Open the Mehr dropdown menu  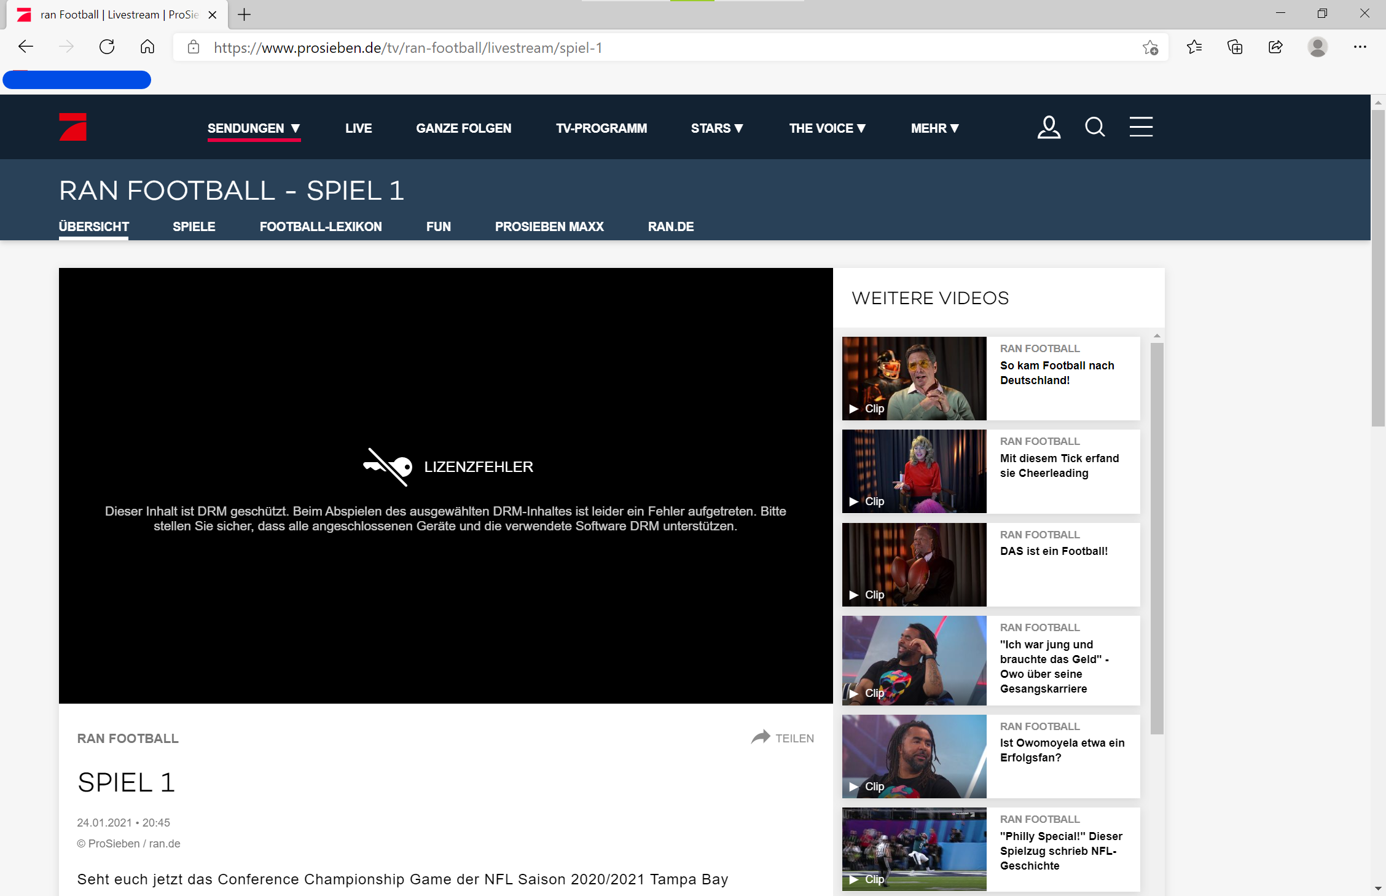tap(934, 128)
